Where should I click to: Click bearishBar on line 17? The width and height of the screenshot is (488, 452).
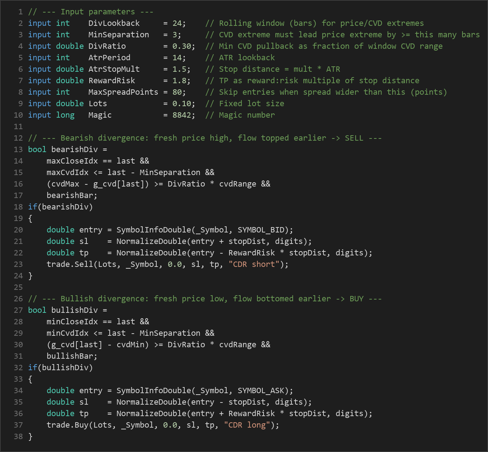(70, 196)
